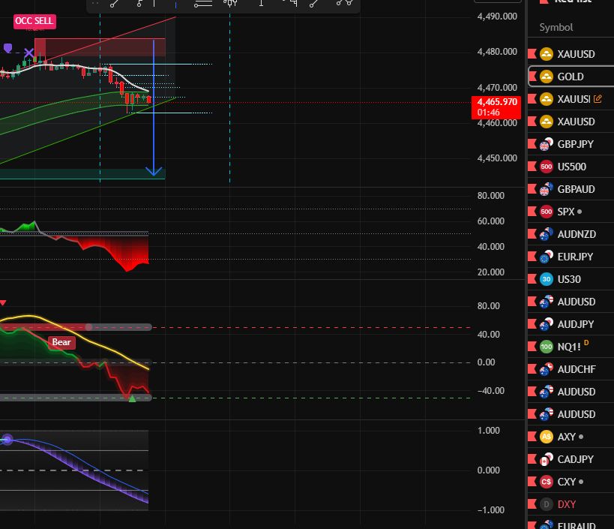Open the NQ1! symbol from watchlist
This screenshot has height=529, width=614.
point(570,347)
